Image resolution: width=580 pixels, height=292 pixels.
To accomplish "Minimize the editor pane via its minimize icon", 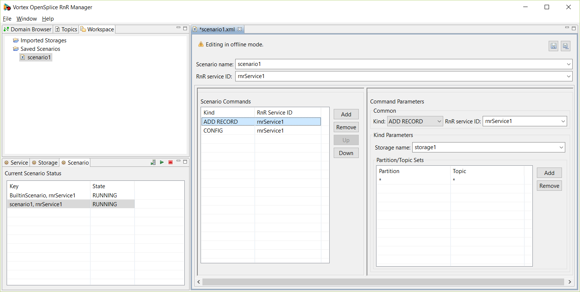I will click(567, 28).
